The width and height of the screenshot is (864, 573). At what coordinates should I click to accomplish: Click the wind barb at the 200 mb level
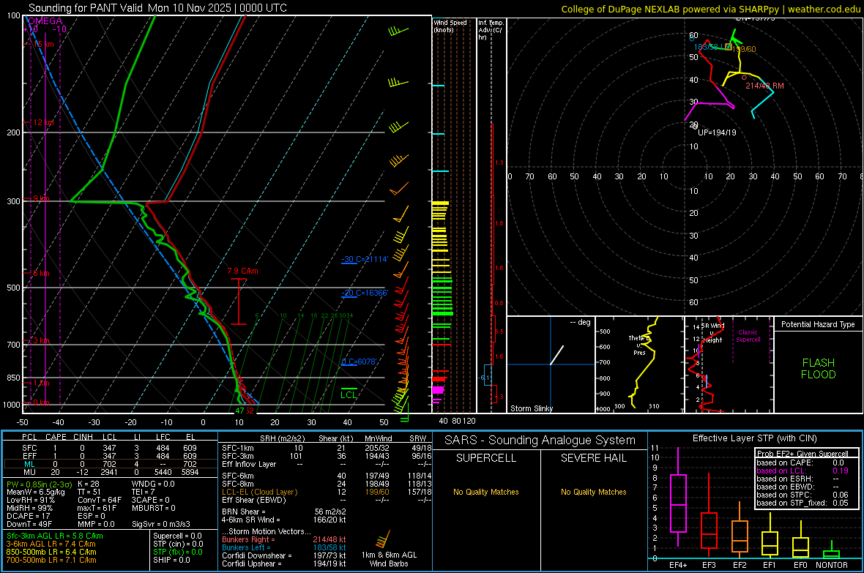398,127
